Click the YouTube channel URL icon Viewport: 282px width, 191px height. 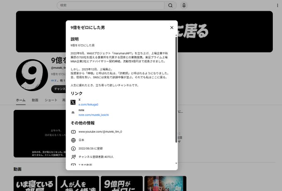pos(73,132)
